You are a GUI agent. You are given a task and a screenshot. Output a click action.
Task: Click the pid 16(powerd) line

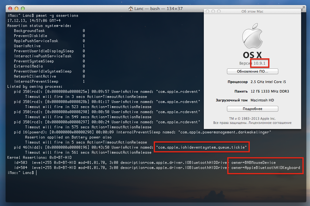pyautogui.click(x=142, y=132)
